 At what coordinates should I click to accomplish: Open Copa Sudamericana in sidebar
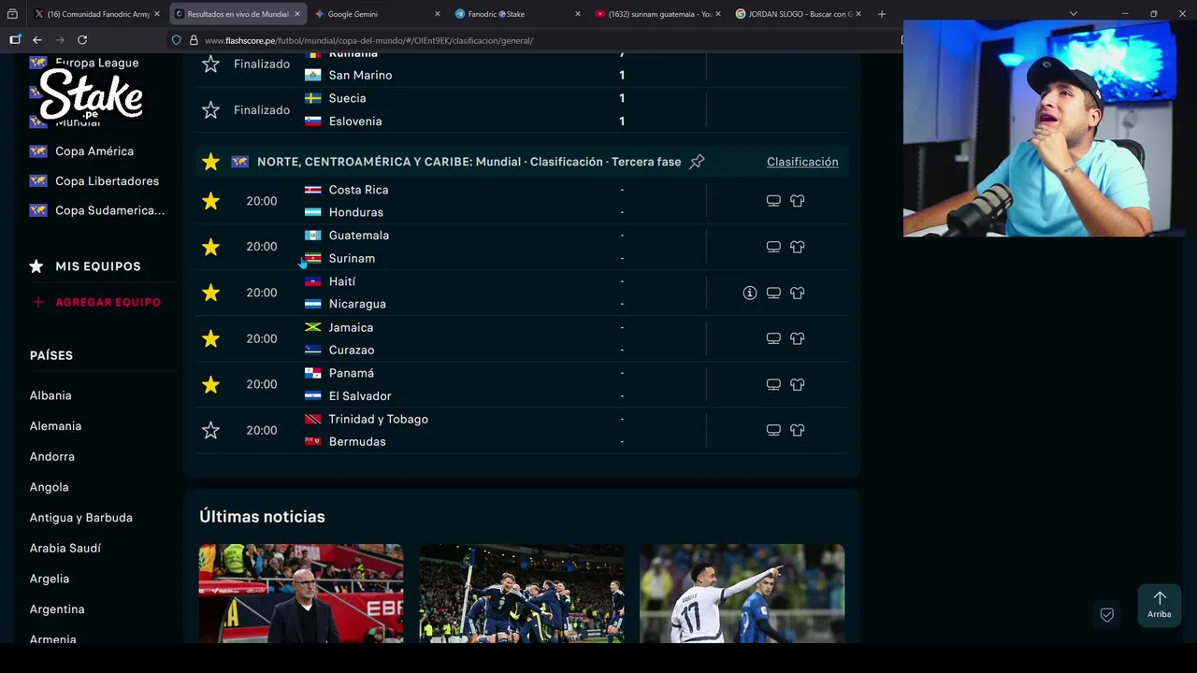point(109,210)
